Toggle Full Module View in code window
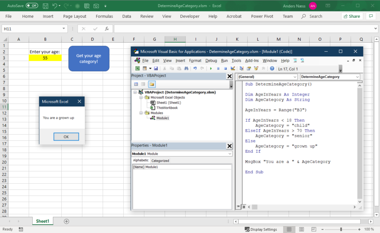This screenshot has width=380, height=233. [243, 207]
